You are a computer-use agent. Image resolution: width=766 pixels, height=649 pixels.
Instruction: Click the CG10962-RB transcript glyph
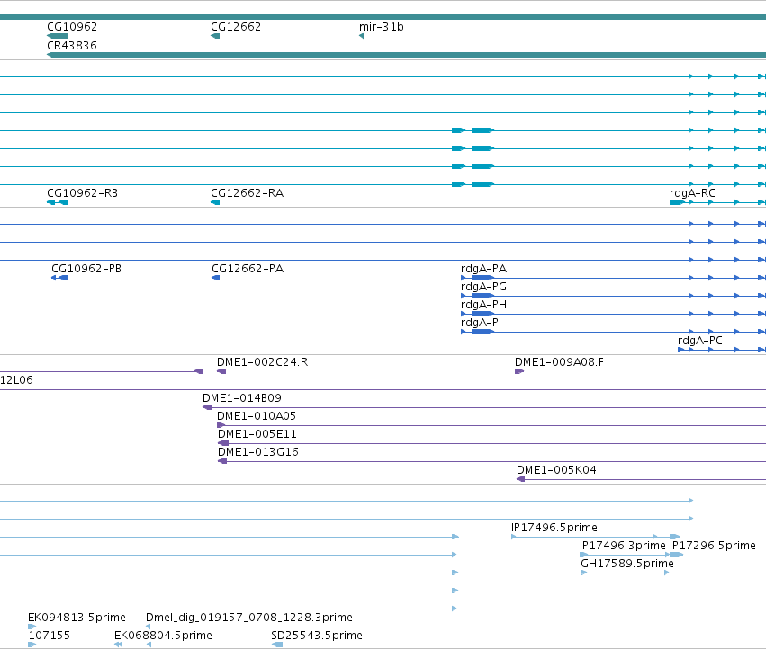[58, 202]
